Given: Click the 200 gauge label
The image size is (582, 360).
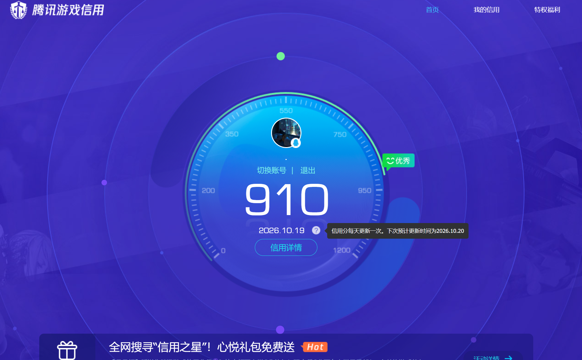Looking at the screenshot, I should [x=208, y=191].
